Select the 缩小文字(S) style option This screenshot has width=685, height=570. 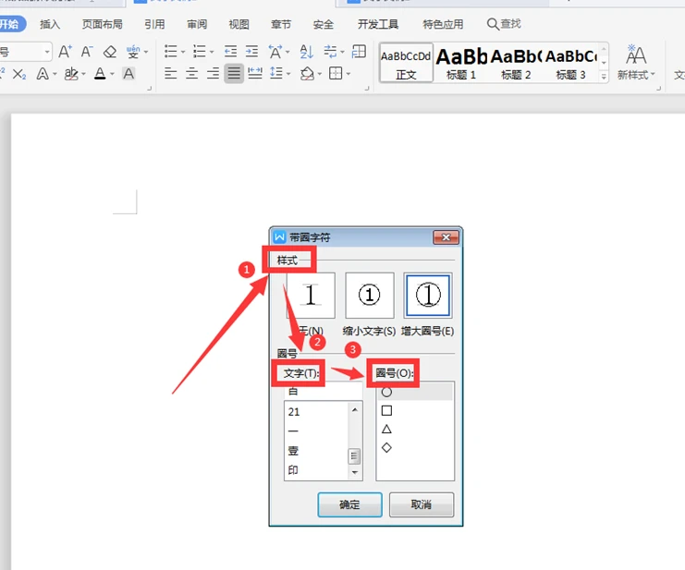[x=370, y=296]
